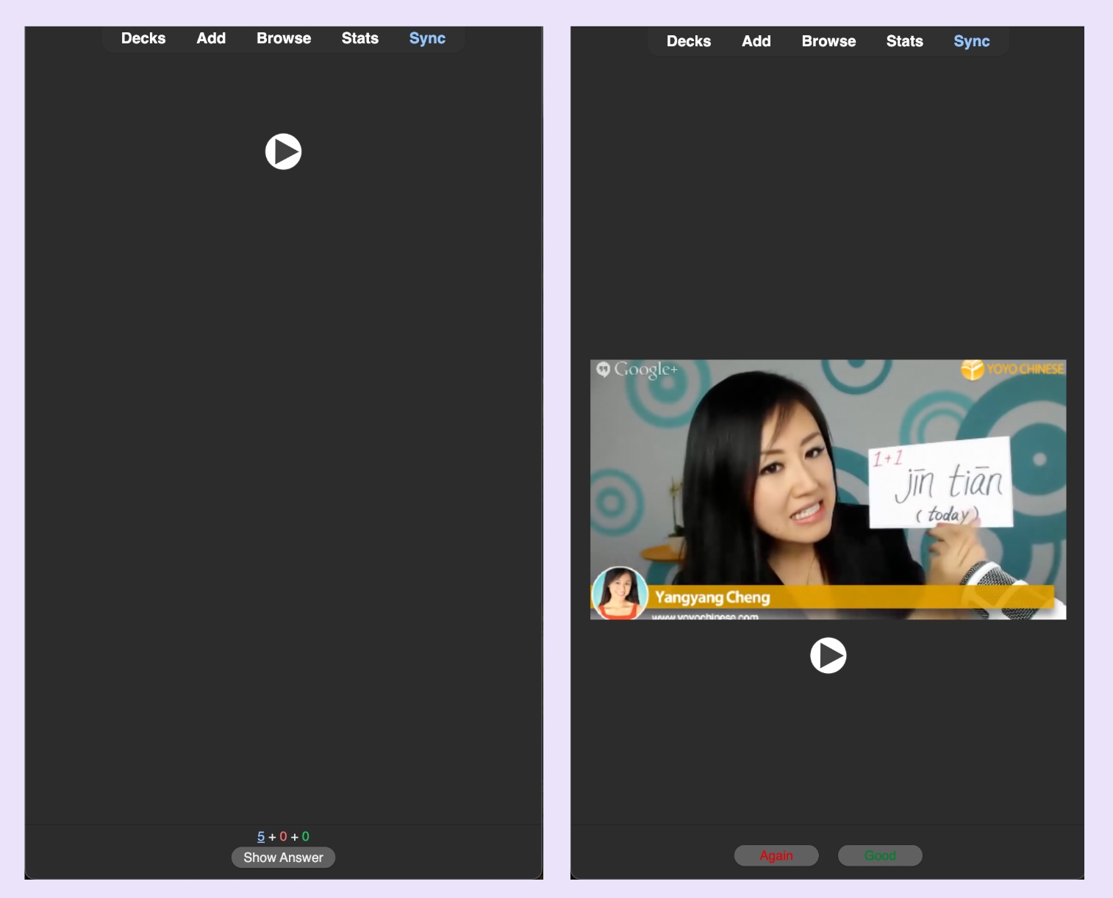Switch to the Add card screen

pos(211,38)
